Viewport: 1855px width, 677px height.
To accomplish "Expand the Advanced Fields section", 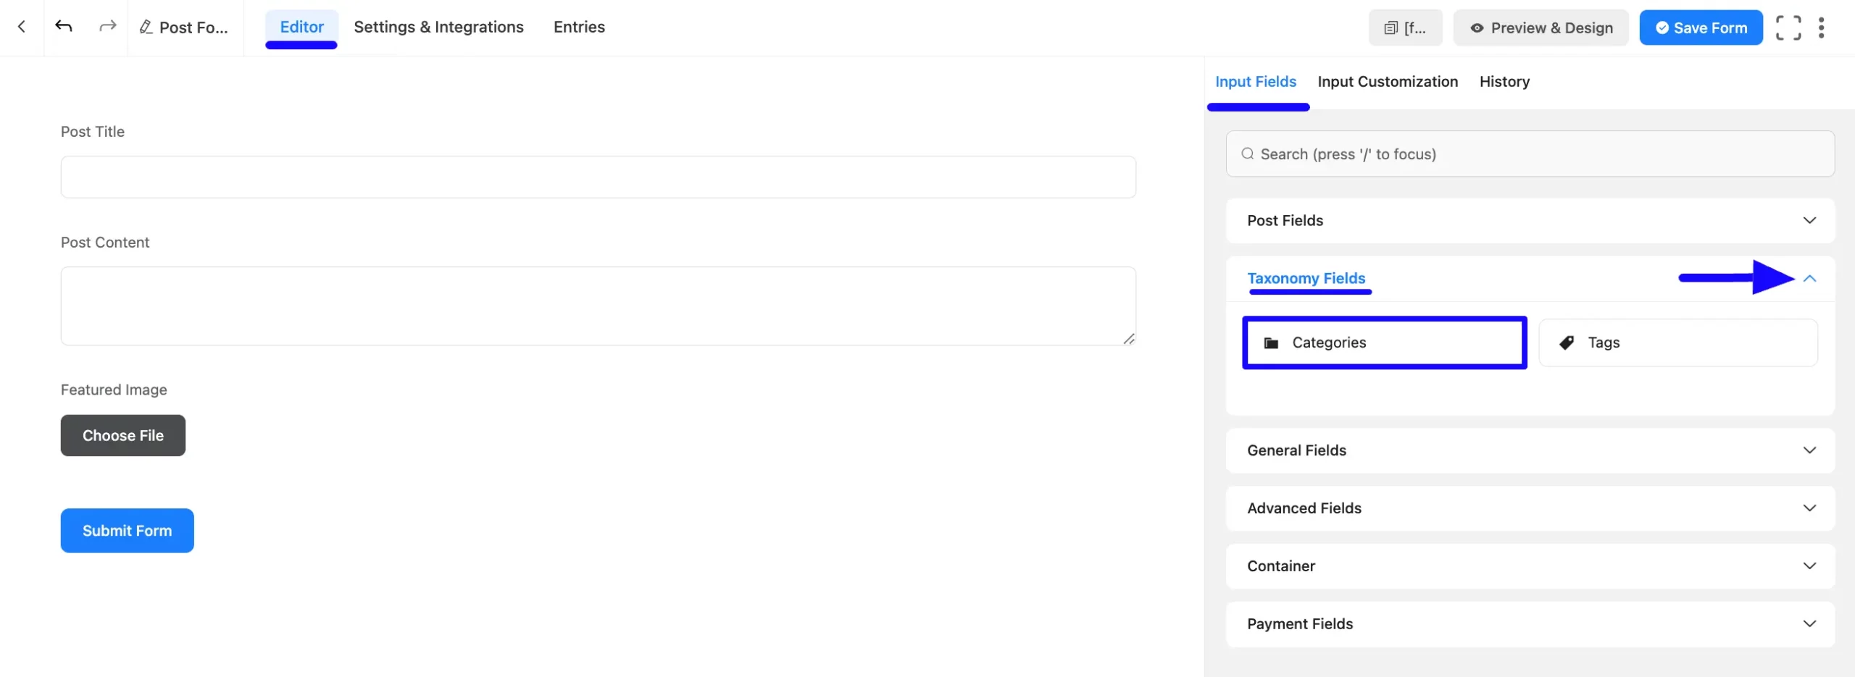I will [1530, 508].
